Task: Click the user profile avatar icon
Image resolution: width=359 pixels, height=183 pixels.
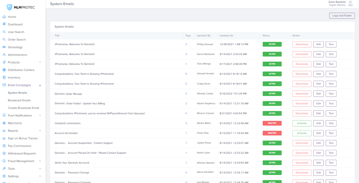Action: point(350,3)
